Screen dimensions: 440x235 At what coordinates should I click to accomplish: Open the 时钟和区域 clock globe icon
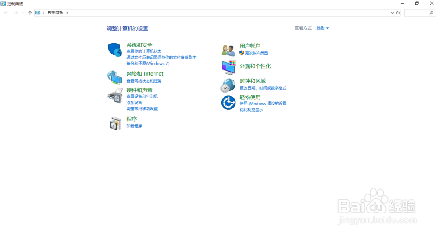(x=228, y=85)
